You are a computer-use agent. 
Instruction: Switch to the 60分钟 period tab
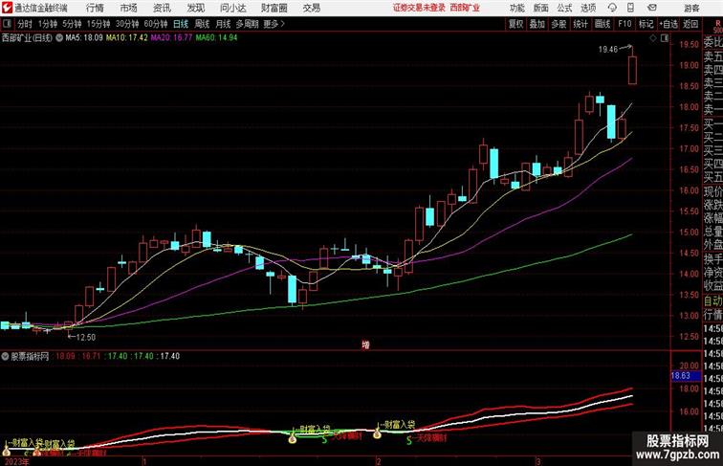[156, 24]
